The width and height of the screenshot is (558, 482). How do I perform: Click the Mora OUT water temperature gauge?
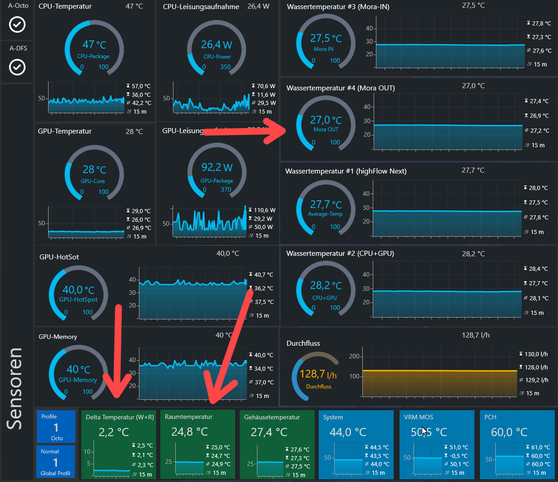pos(326,124)
